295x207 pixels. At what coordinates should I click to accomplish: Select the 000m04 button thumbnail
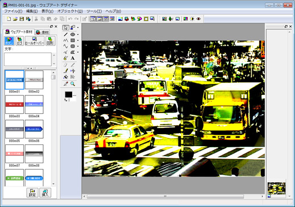(34, 105)
